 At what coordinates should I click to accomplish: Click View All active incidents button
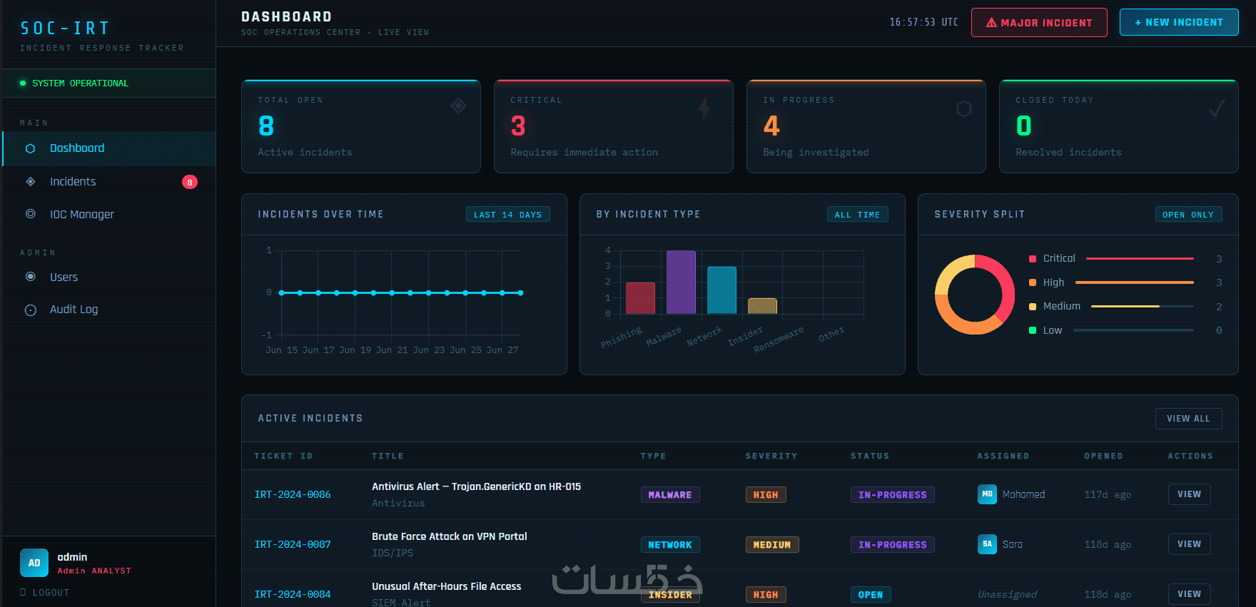1188,419
